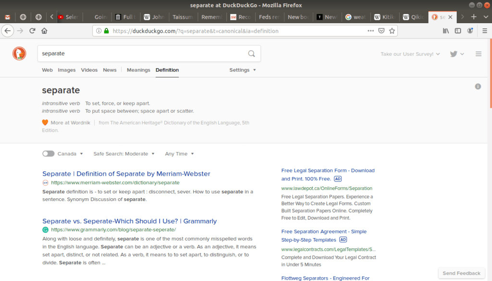The height and width of the screenshot is (281, 492).
Task: Open page actions three-dots menu
Action: (370, 31)
